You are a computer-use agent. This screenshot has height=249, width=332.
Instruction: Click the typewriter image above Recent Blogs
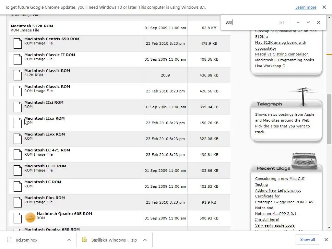(x=304, y=160)
